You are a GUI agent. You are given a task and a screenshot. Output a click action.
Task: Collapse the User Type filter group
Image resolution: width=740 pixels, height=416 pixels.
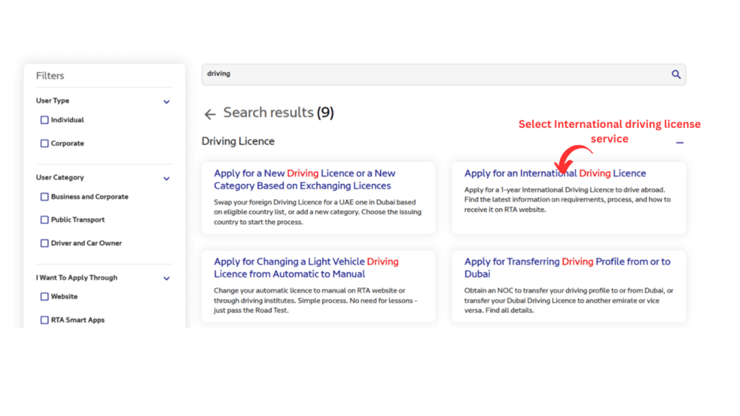coord(166,101)
